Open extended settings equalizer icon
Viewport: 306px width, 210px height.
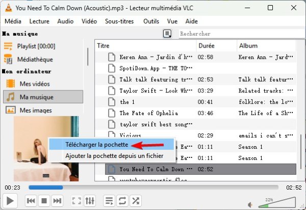tap(90, 201)
